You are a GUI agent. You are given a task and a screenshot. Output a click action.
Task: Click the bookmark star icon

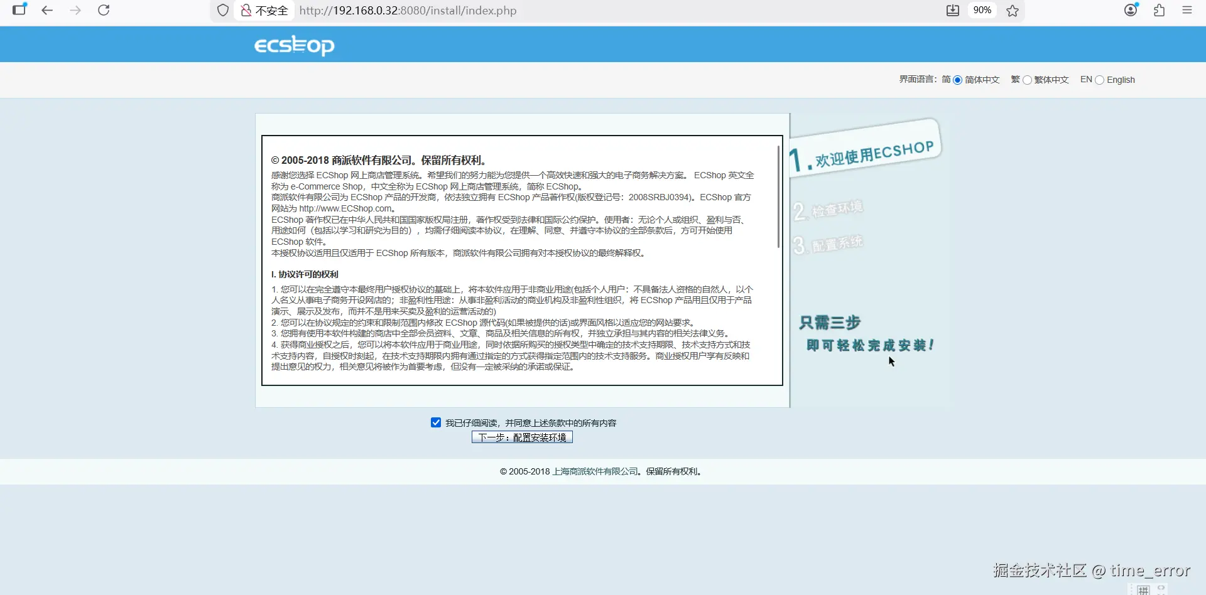coord(1012,11)
